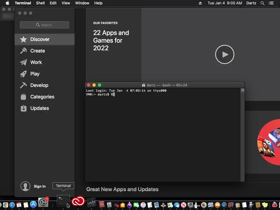The height and width of the screenshot is (210, 280).
Task: Launch Automator from the Dock
Action: [251, 205]
